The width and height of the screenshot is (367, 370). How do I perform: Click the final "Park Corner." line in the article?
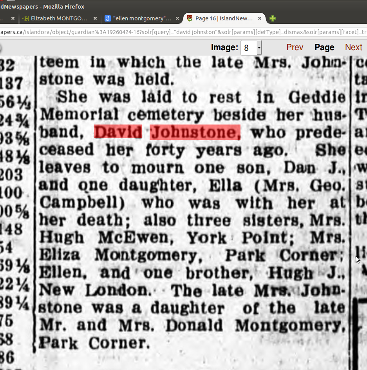pyautogui.click(x=95, y=343)
